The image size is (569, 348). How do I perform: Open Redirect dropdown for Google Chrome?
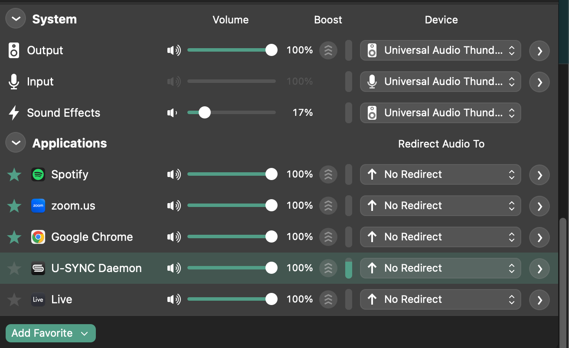440,237
